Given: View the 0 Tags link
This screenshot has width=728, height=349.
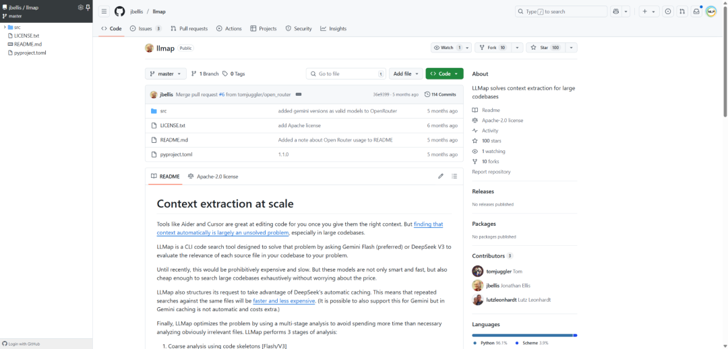Looking at the screenshot, I should (x=233, y=74).
